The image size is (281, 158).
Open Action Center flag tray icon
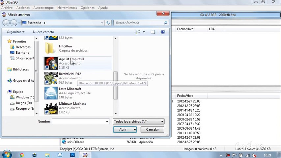(234, 155)
